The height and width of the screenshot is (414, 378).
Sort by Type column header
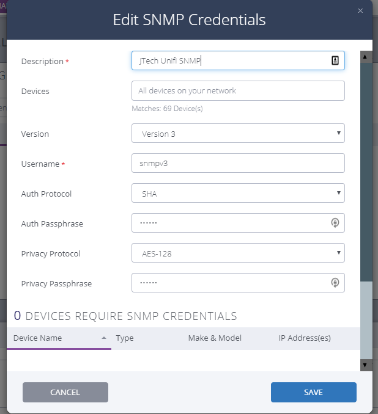[125, 338]
